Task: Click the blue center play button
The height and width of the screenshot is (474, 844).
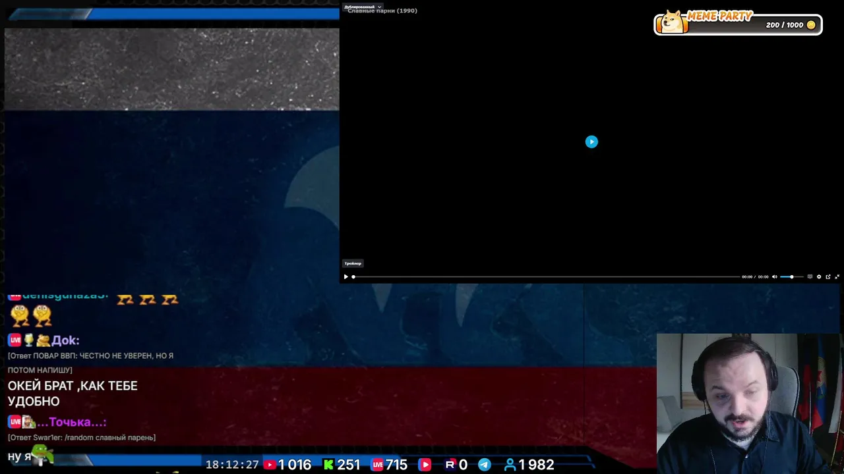Action: pyautogui.click(x=591, y=142)
